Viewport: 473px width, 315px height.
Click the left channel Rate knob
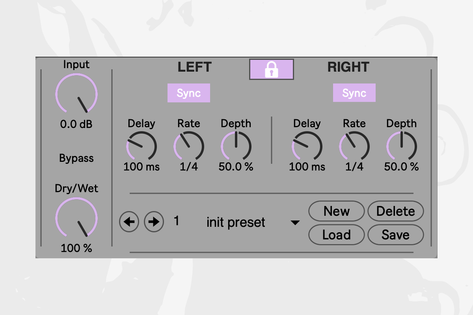(189, 146)
